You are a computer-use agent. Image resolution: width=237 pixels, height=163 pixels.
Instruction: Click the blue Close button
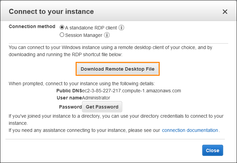212,150
